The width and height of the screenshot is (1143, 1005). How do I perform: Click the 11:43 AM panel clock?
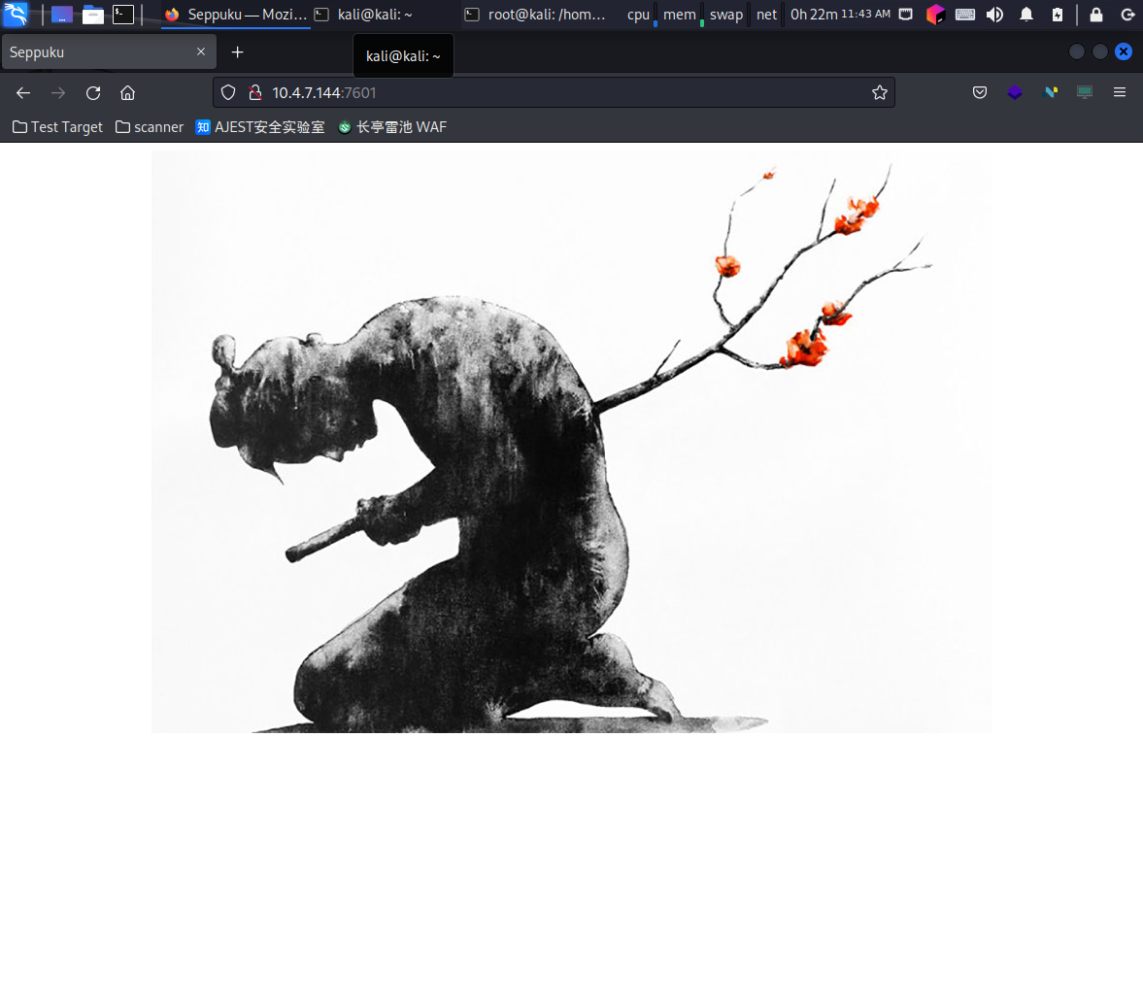pos(865,14)
